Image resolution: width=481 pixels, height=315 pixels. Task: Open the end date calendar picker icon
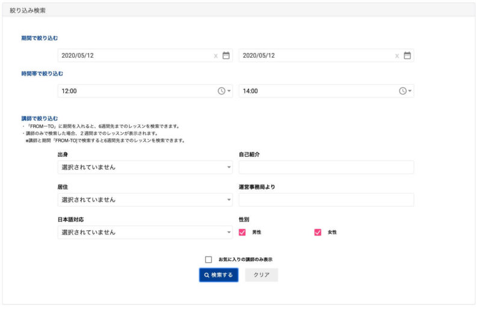pyautogui.click(x=407, y=55)
